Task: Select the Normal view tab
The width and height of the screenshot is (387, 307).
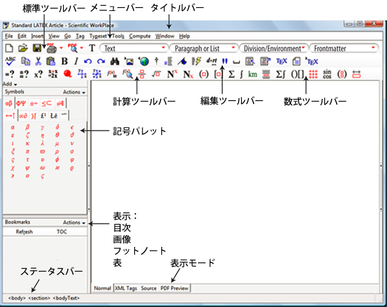Action: pos(103,288)
